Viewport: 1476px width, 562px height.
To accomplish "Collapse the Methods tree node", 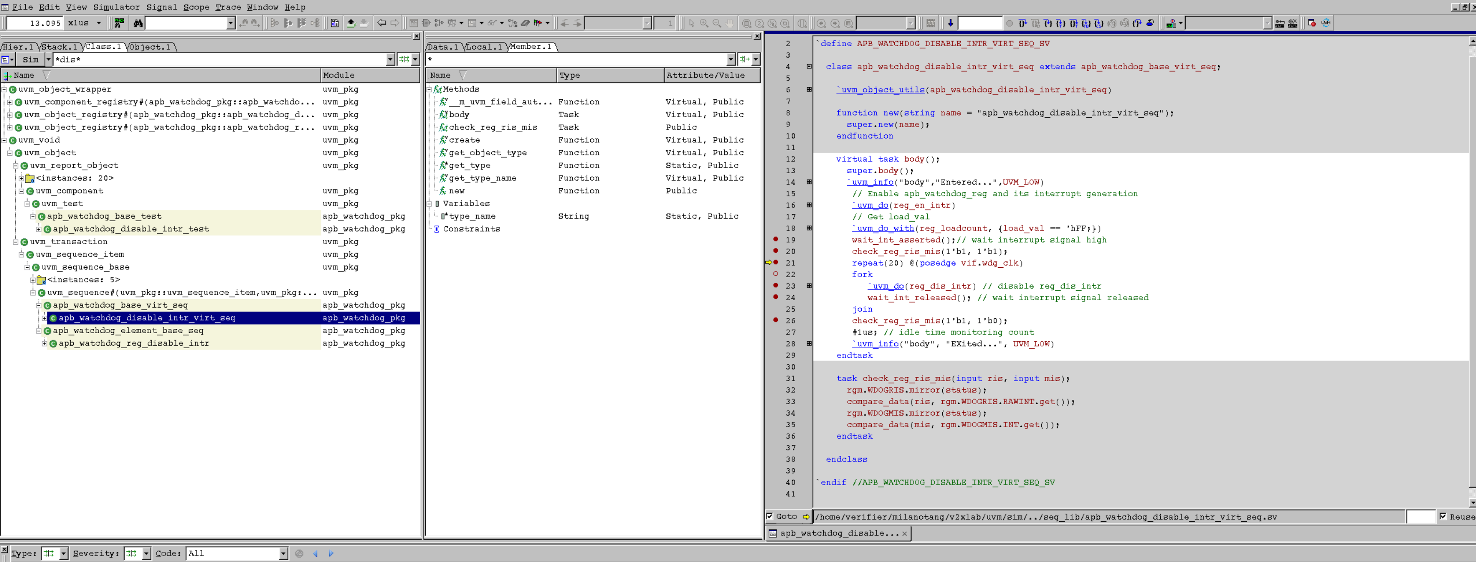I will (x=429, y=89).
